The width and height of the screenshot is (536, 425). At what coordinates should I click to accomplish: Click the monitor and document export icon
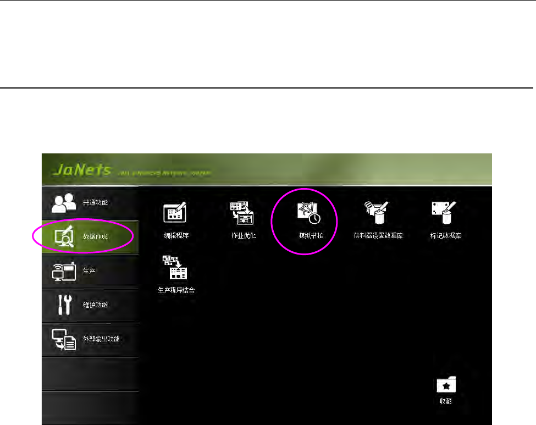(x=64, y=339)
